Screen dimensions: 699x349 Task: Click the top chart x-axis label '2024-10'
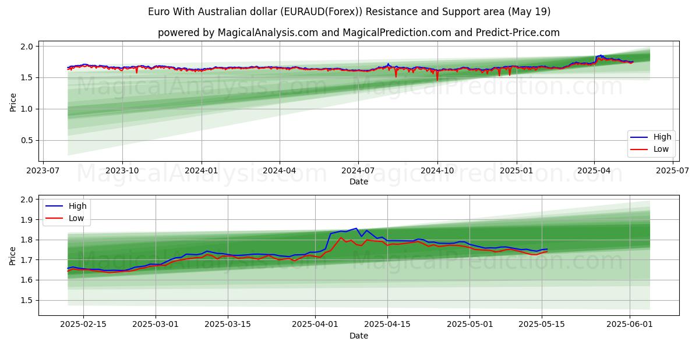point(437,170)
